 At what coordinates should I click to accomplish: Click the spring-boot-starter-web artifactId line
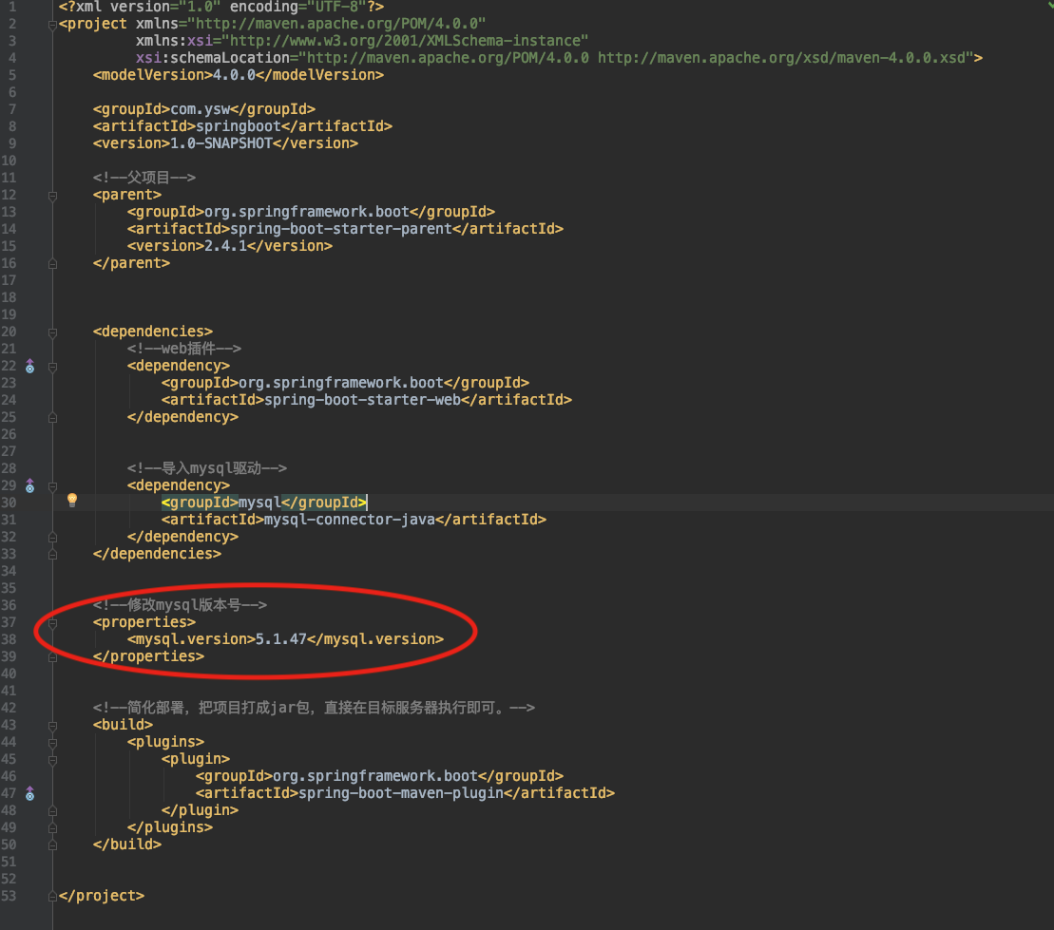click(366, 400)
